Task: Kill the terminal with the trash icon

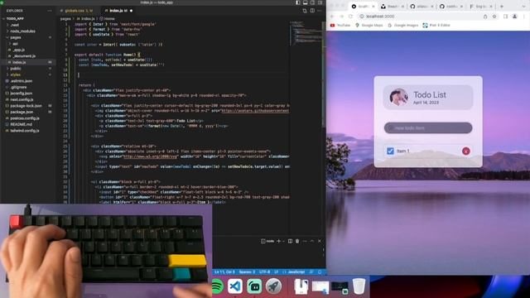Action: [x=297, y=241]
